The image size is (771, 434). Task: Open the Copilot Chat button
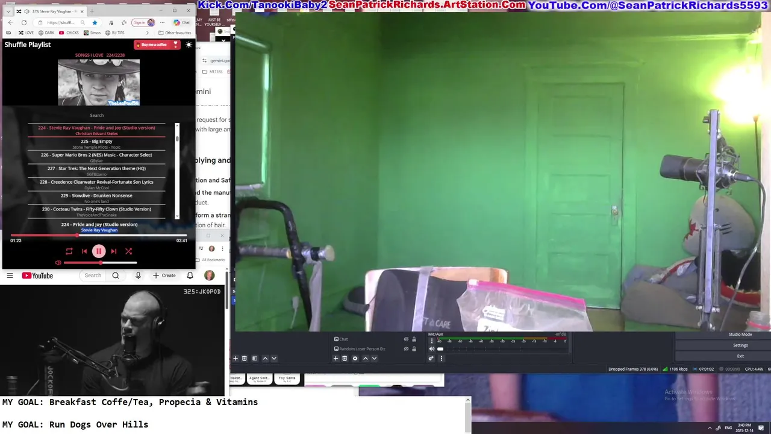click(x=181, y=23)
